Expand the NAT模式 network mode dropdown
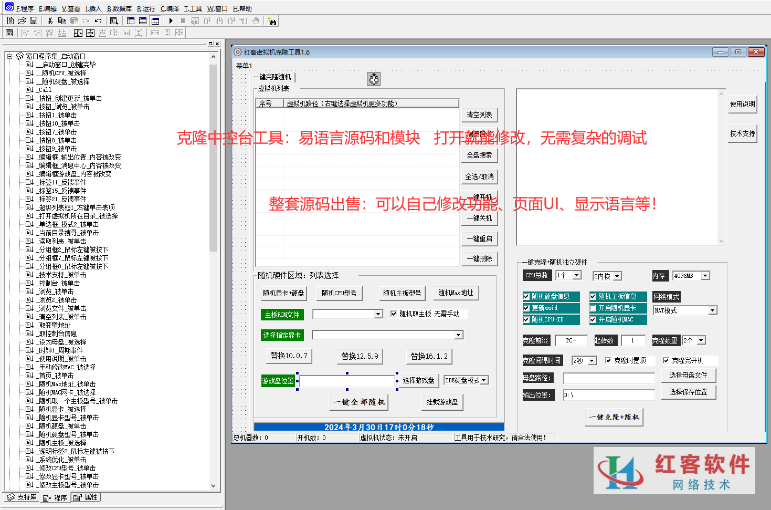The image size is (771, 510). click(712, 310)
